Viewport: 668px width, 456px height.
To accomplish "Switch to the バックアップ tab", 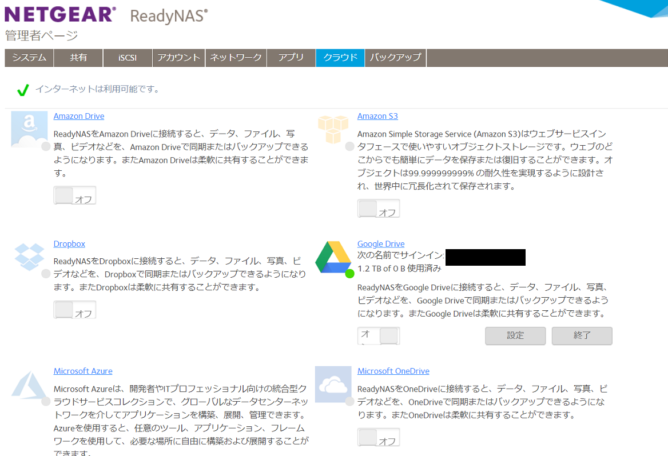I will coord(395,58).
